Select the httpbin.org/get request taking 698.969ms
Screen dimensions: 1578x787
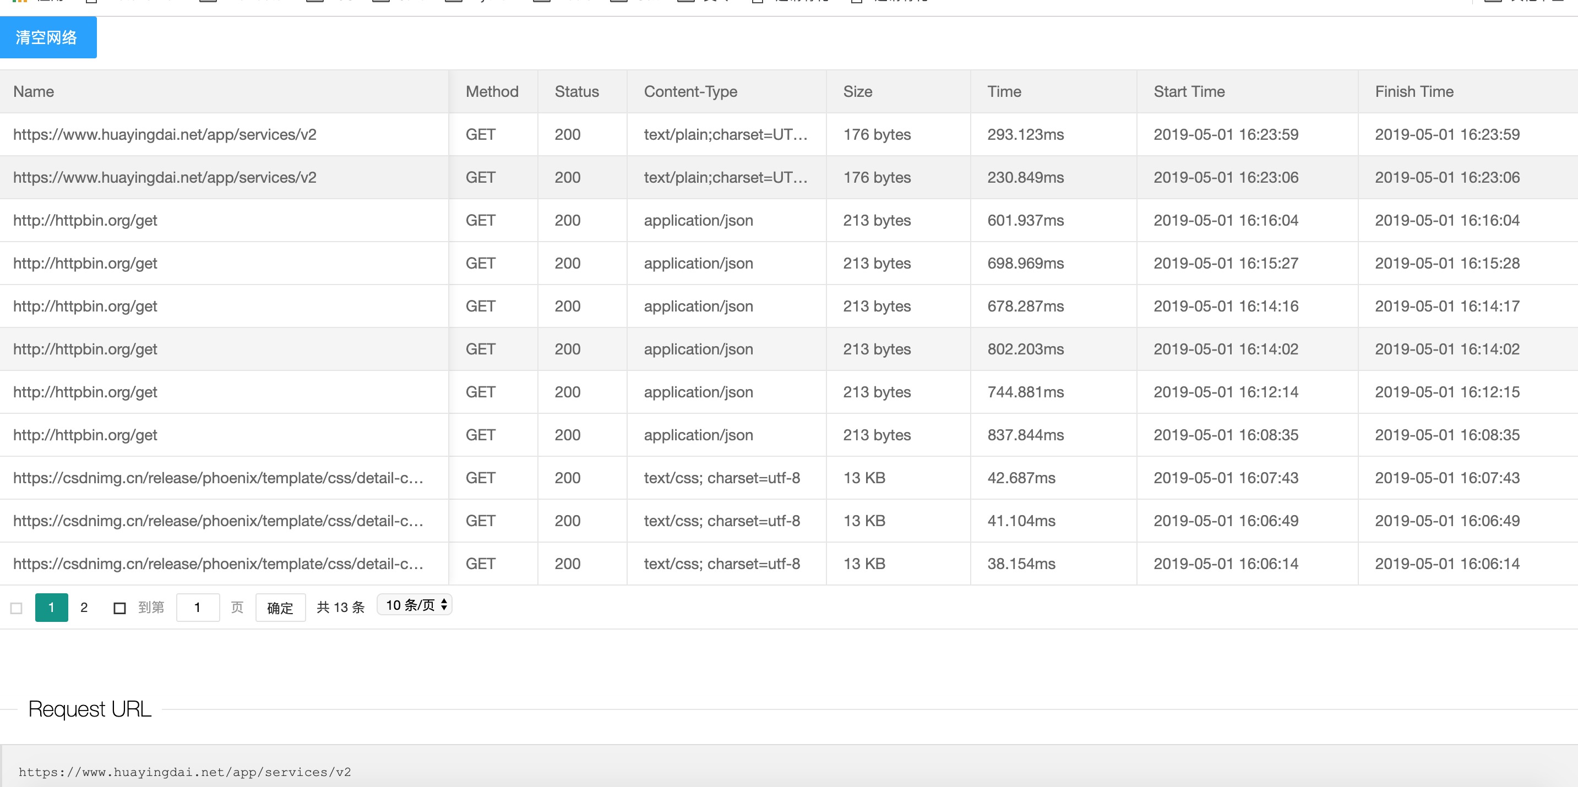point(789,263)
